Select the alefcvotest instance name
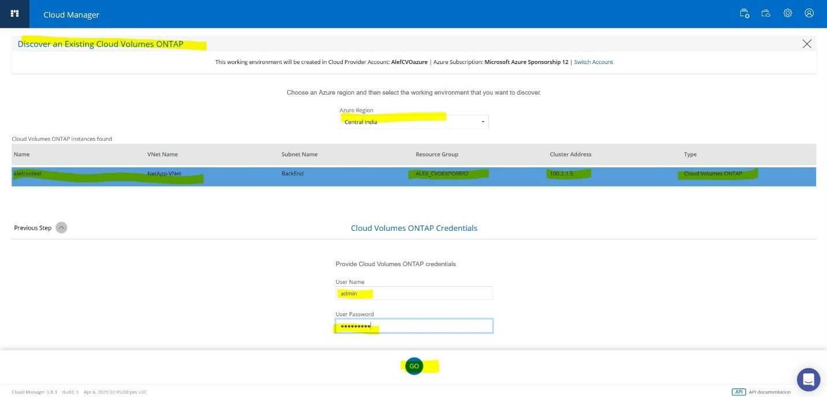This screenshot has height=397, width=827. point(27,174)
